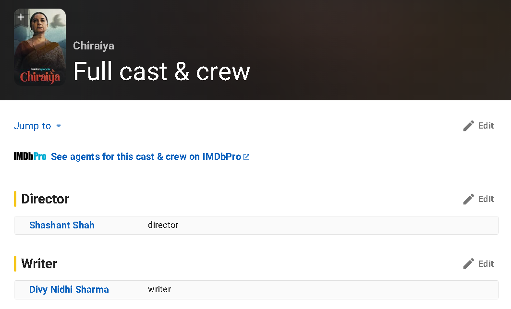Image resolution: width=511 pixels, height=309 pixels.
Task: Click the external link icon after IMDbPro text
Action: tap(246, 157)
